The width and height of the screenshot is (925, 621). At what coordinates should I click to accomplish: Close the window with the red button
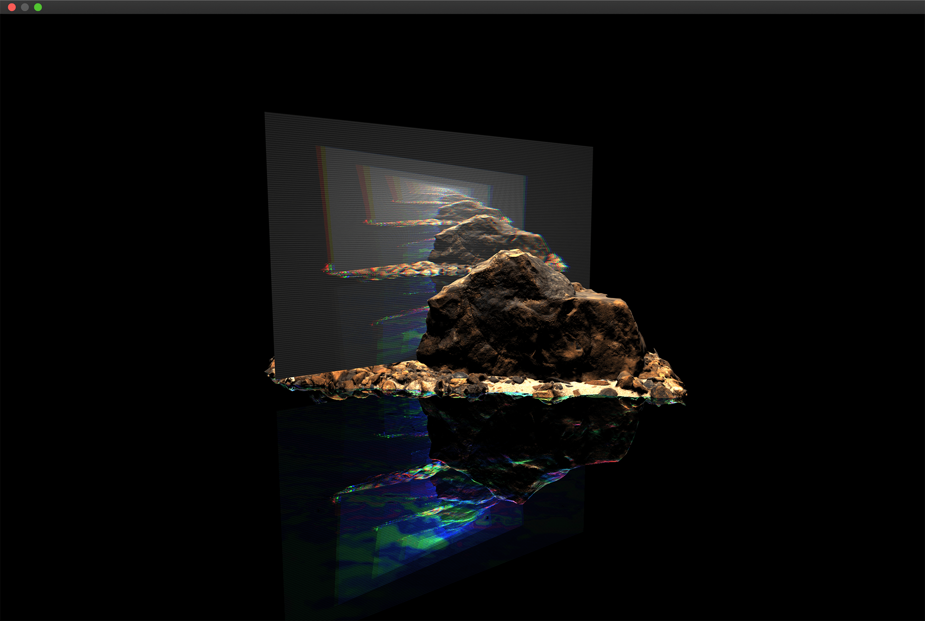(12, 7)
